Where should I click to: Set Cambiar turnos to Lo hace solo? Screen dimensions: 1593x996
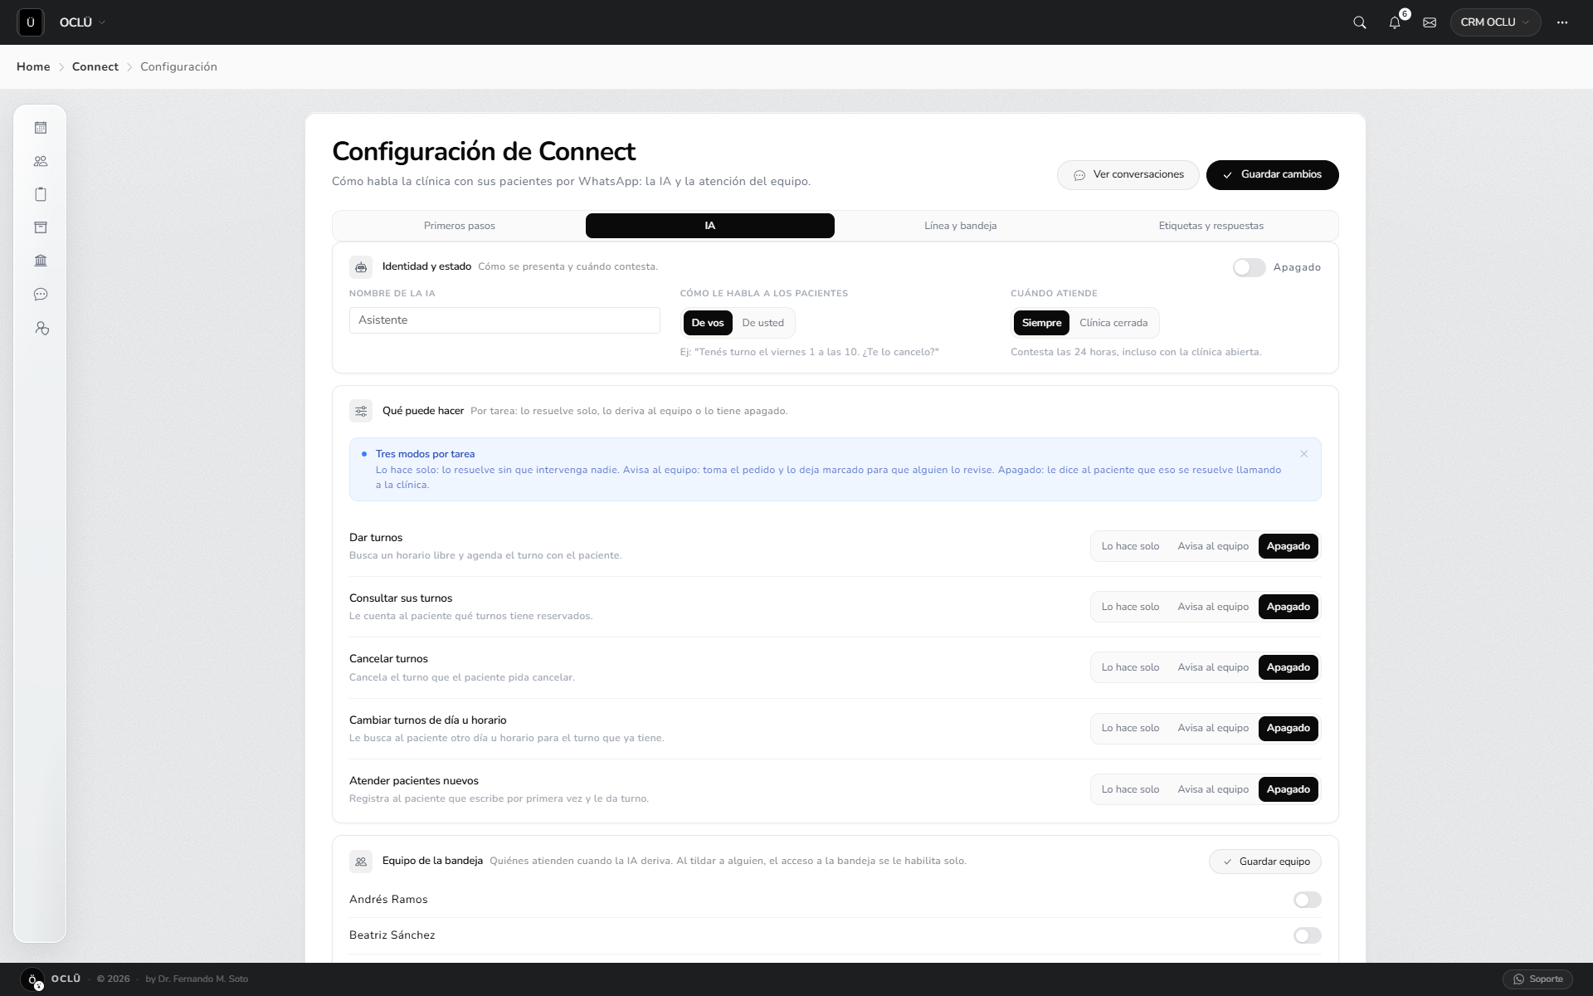(1130, 728)
